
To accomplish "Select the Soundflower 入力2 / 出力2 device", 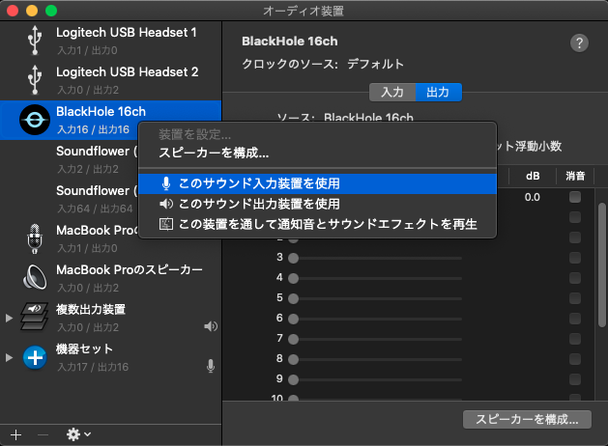I will click(69, 159).
